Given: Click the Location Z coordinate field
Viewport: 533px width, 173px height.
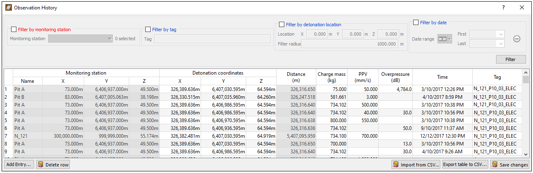Looking at the screenshot, I should click(x=388, y=34).
